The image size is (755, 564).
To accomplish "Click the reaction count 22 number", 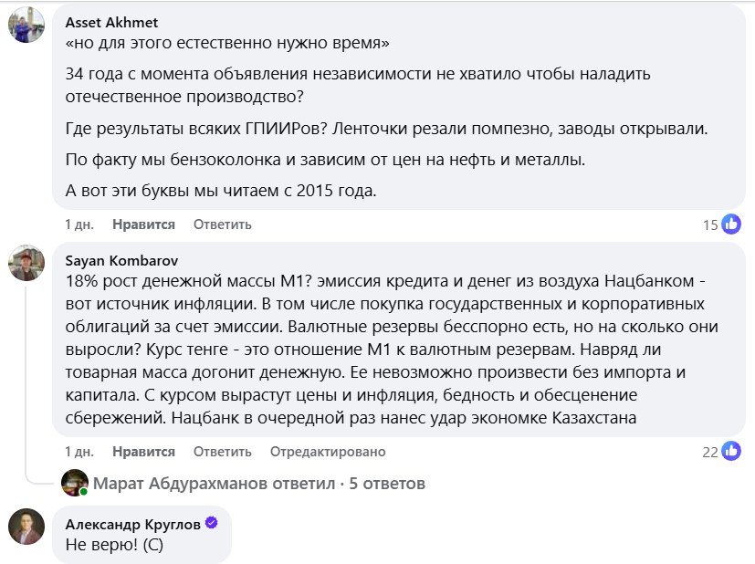I will (710, 453).
